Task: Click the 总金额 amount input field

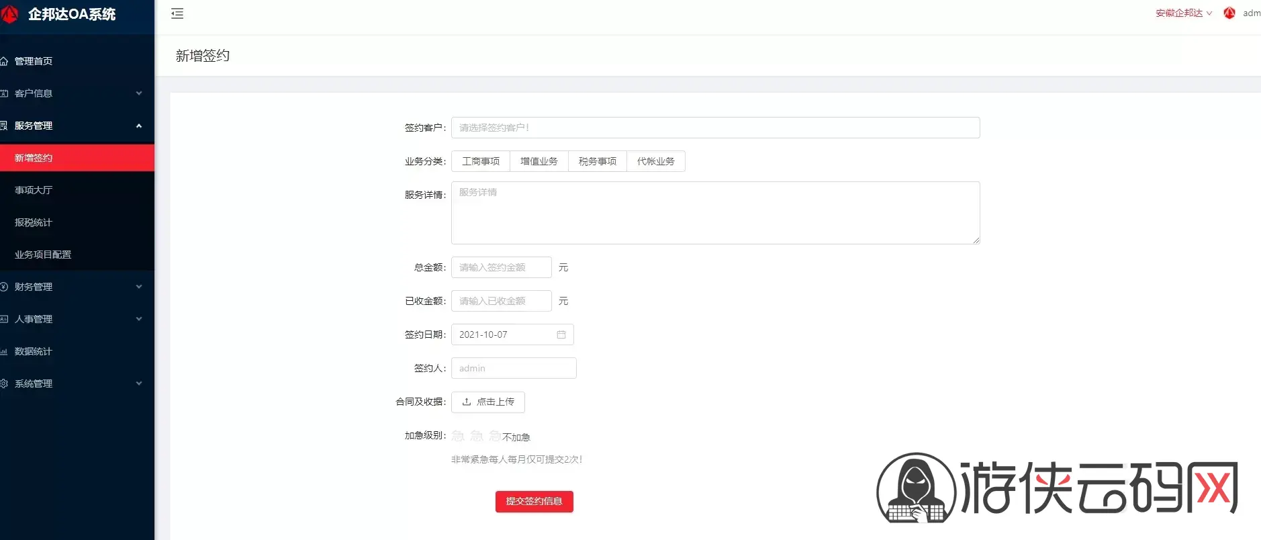Action: click(x=502, y=267)
